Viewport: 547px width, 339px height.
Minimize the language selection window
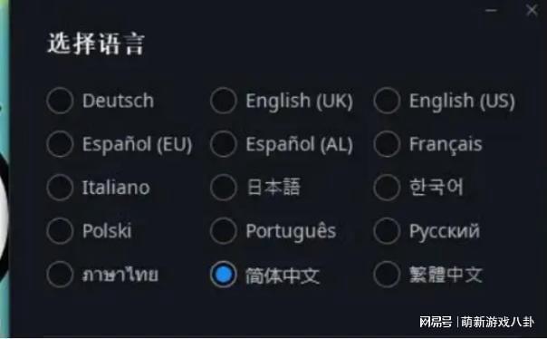491,11
